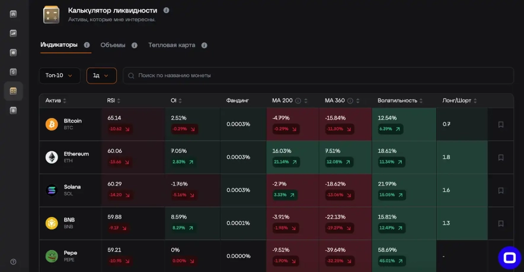The height and width of the screenshot is (272, 524).
Task: Open the chart icon in the sidebar
Action: point(13,33)
